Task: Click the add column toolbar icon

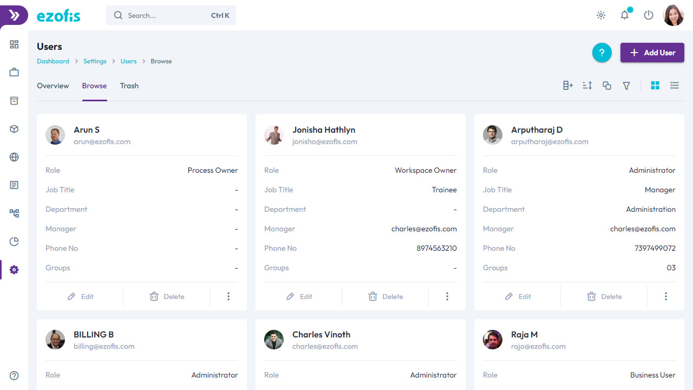Action: (x=568, y=86)
